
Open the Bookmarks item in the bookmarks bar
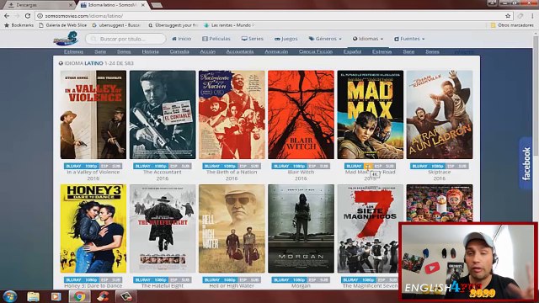click(x=19, y=25)
